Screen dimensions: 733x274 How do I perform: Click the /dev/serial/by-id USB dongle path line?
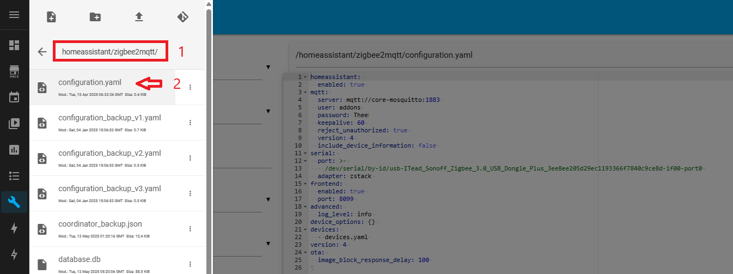(514, 169)
